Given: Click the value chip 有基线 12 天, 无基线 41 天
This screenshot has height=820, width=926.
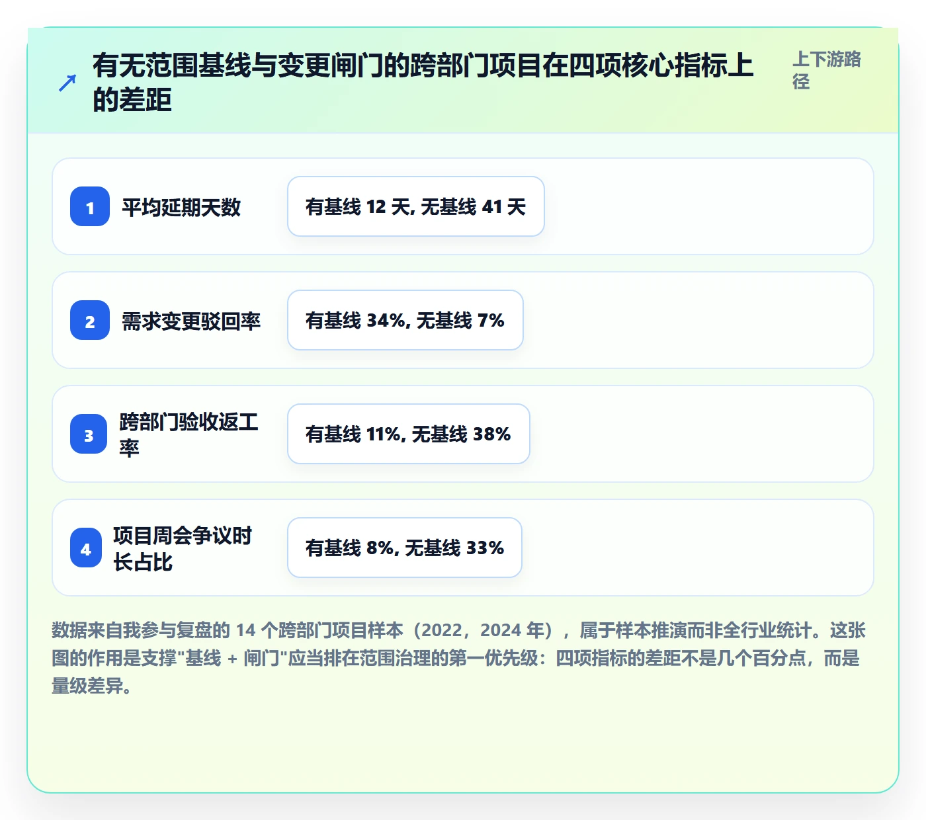Looking at the screenshot, I should [416, 206].
